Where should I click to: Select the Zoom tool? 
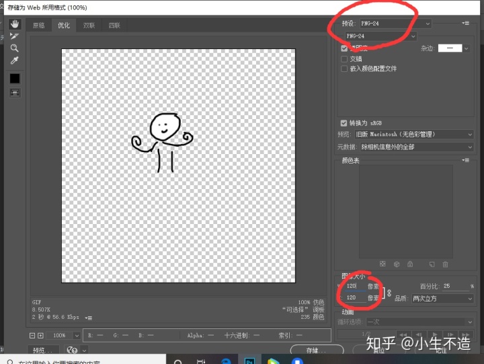(x=14, y=48)
